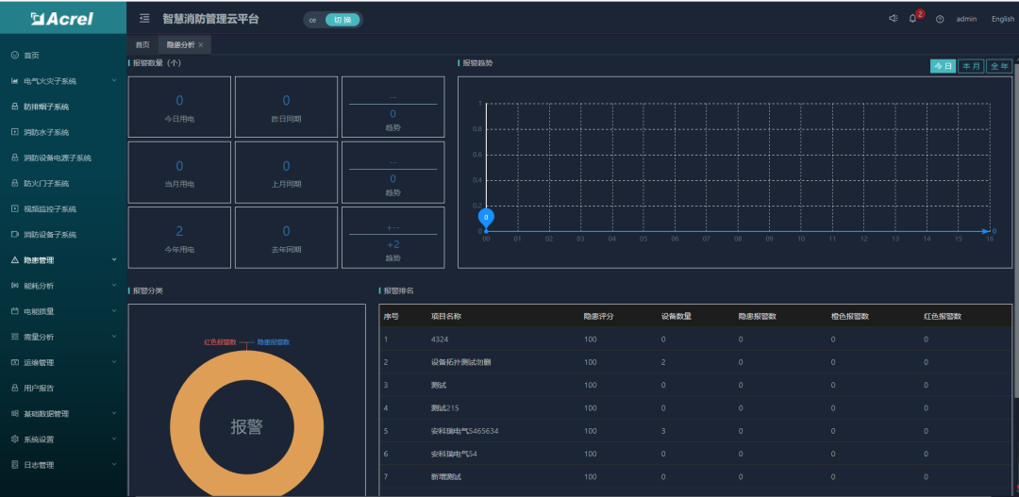Open the notification bell with badge
Image resolution: width=1019 pixels, height=497 pixels.
pyautogui.click(x=912, y=19)
